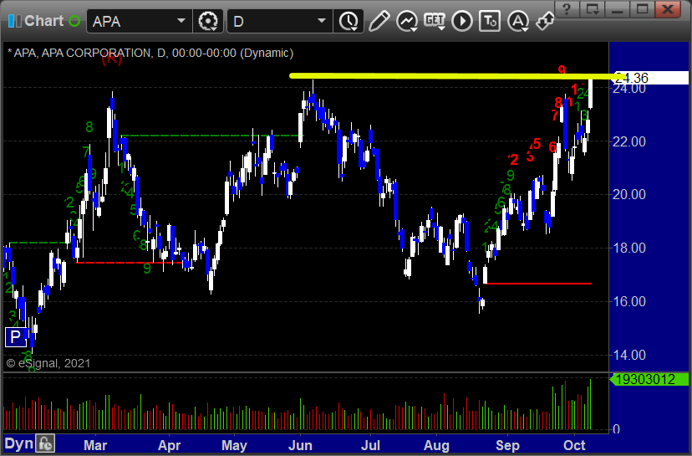
Task: Click the Dyn label at bottom left
Action: click(x=18, y=443)
